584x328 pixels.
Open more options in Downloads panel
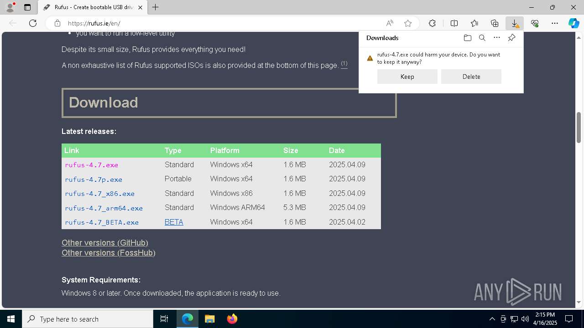tap(497, 38)
